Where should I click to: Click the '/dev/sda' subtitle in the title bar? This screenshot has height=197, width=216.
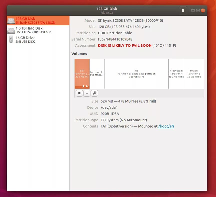(x=107, y=13)
